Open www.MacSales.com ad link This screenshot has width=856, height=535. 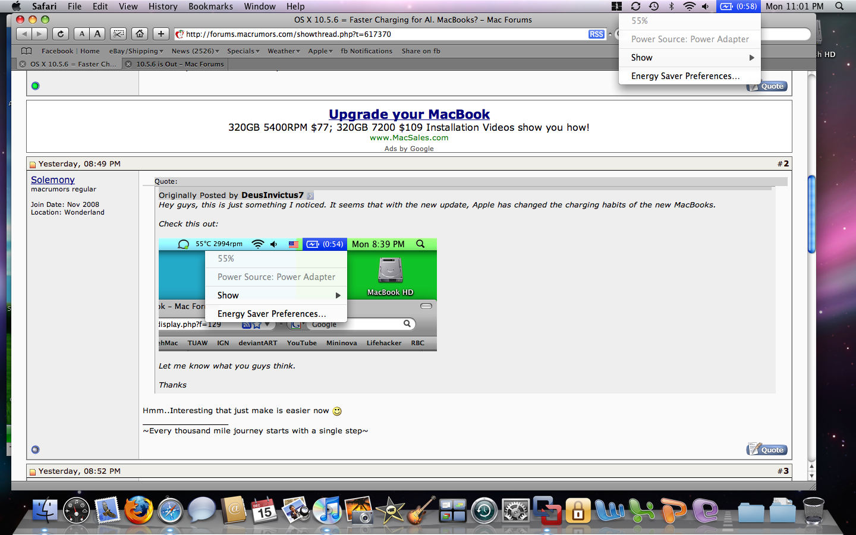[409, 137]
